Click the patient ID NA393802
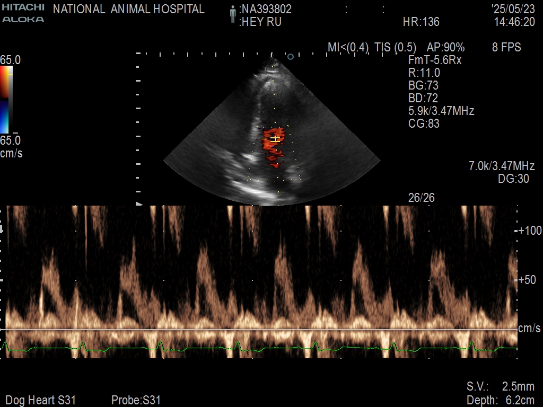The image size is (543, 407). click(x=265, y=10)
